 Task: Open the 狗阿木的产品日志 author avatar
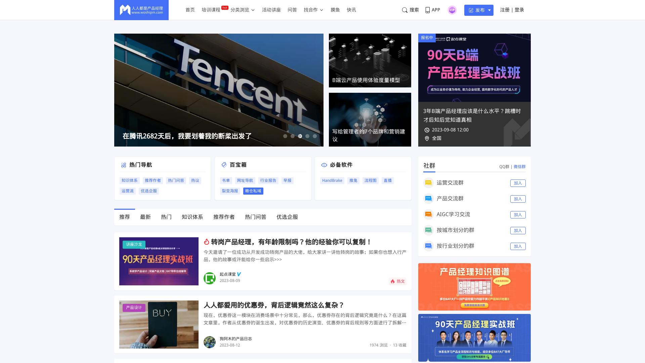210,342
